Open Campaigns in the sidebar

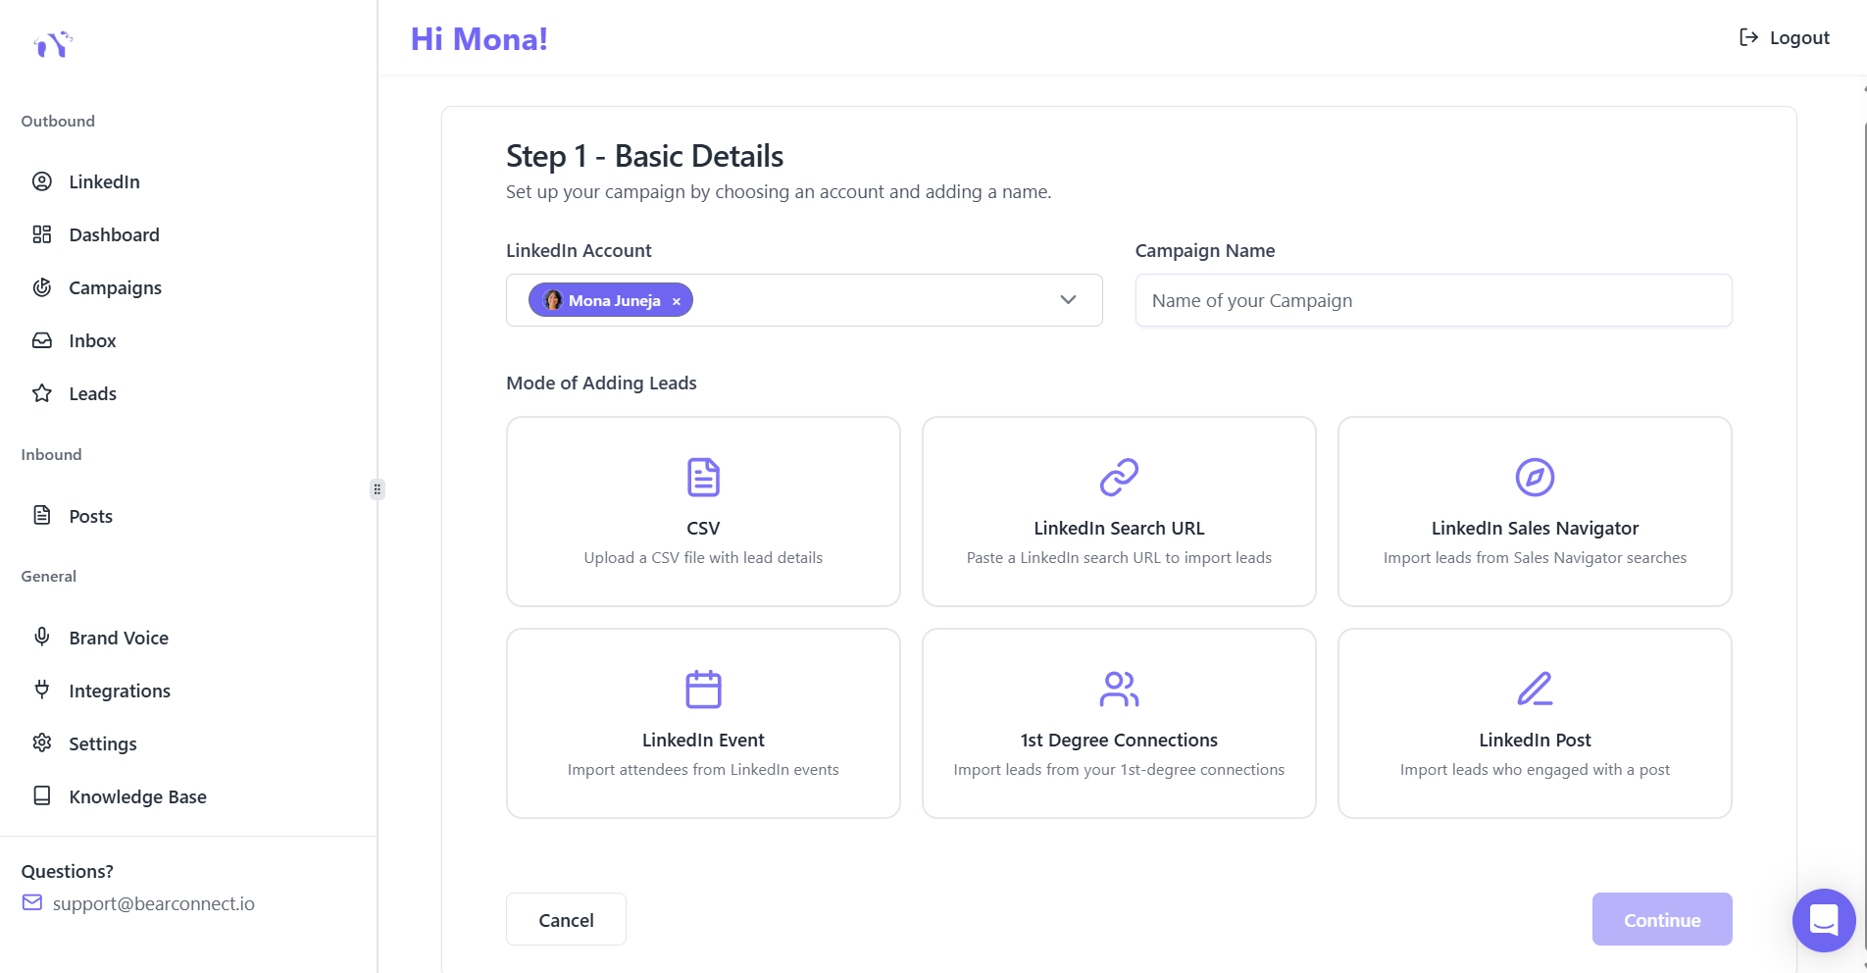(115, 288)
